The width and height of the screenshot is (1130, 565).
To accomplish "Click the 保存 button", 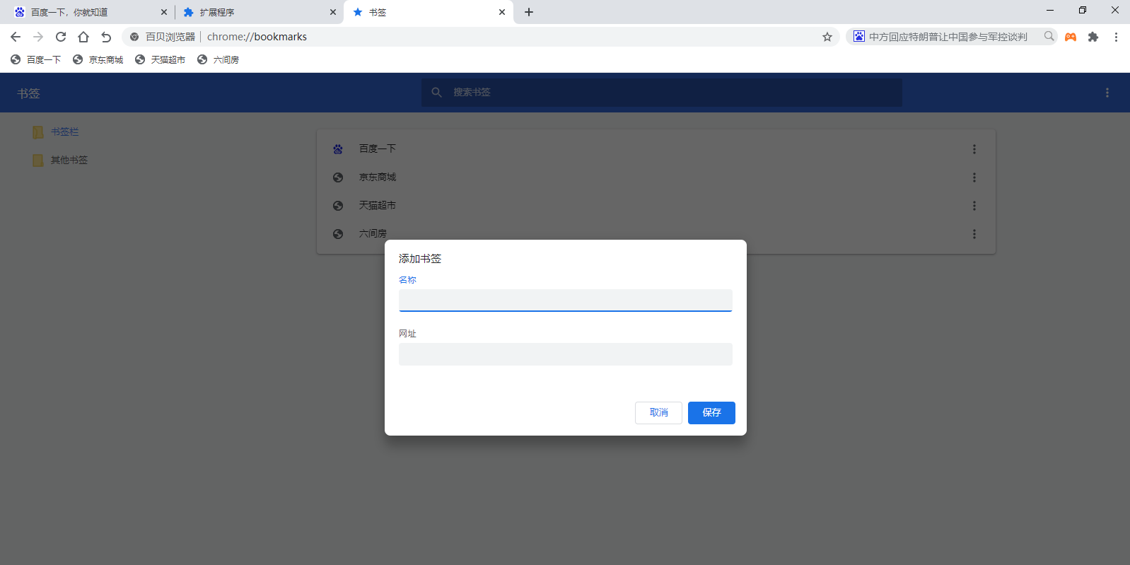I will click(x=711, y=413).
